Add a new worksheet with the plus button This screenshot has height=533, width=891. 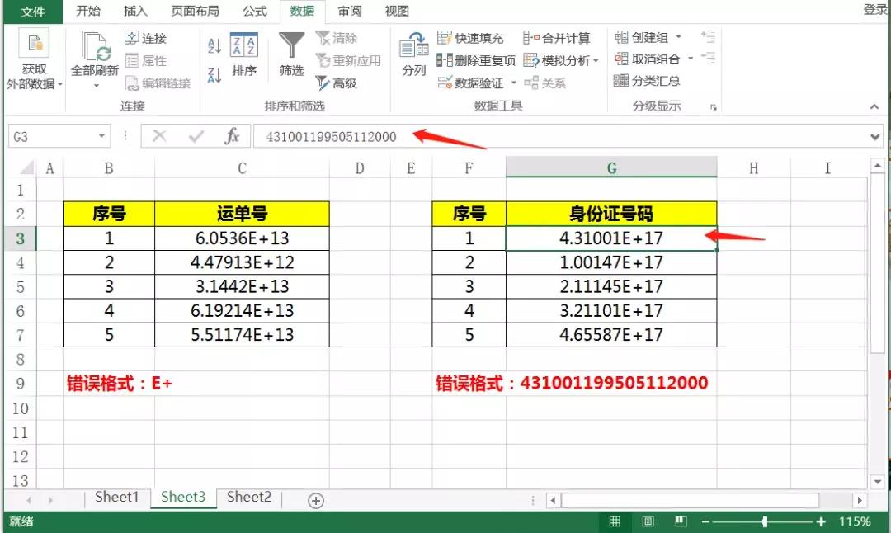tap(314, 498)
